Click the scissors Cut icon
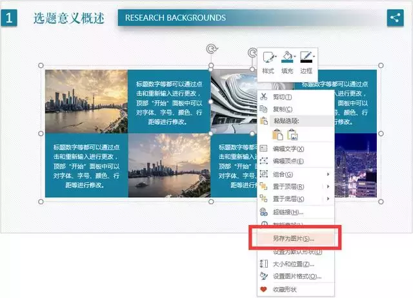 (264, 96)
